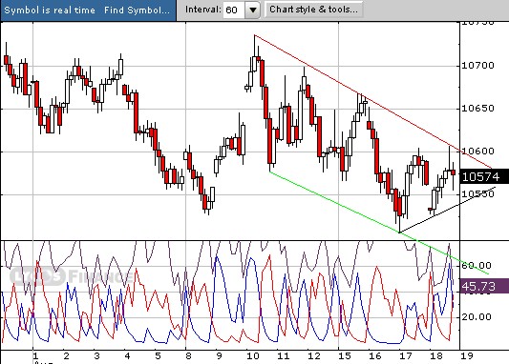The image size is (509, 364).
Task: Open Chart style & tools... button
Action: (313, 10)
